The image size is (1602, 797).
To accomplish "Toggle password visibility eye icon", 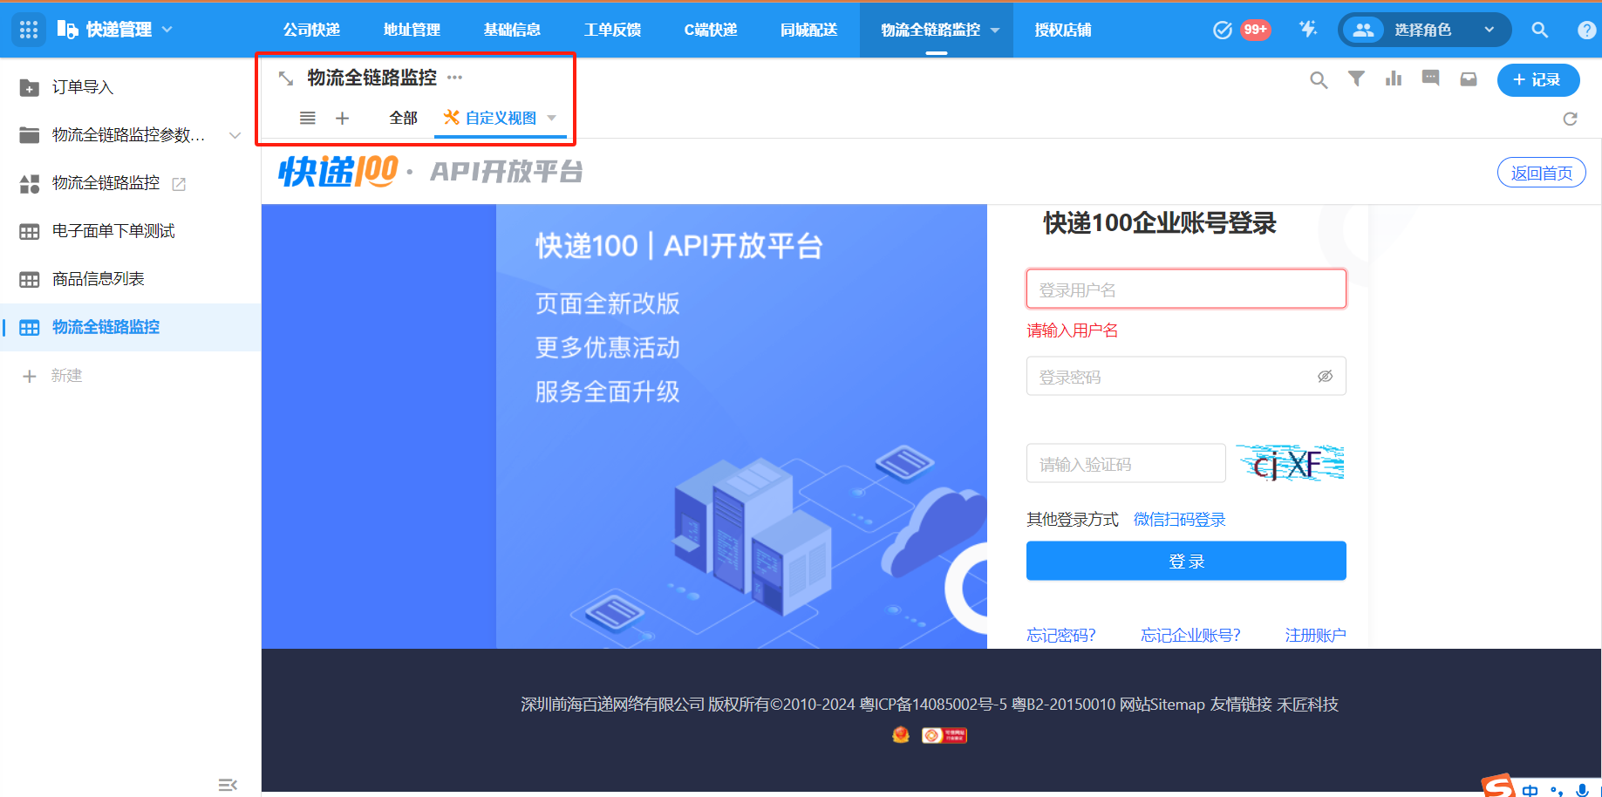I will click(x=1325, y=376).
